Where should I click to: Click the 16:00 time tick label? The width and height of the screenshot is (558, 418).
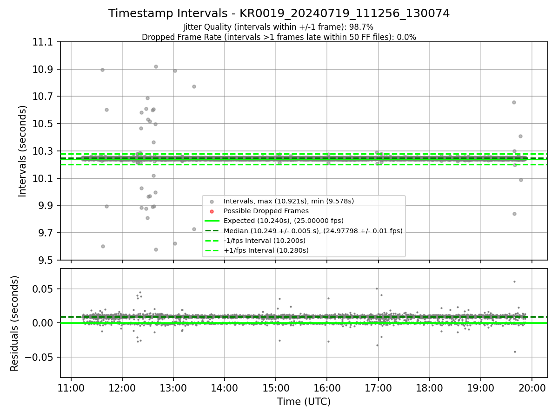[327, 388]
